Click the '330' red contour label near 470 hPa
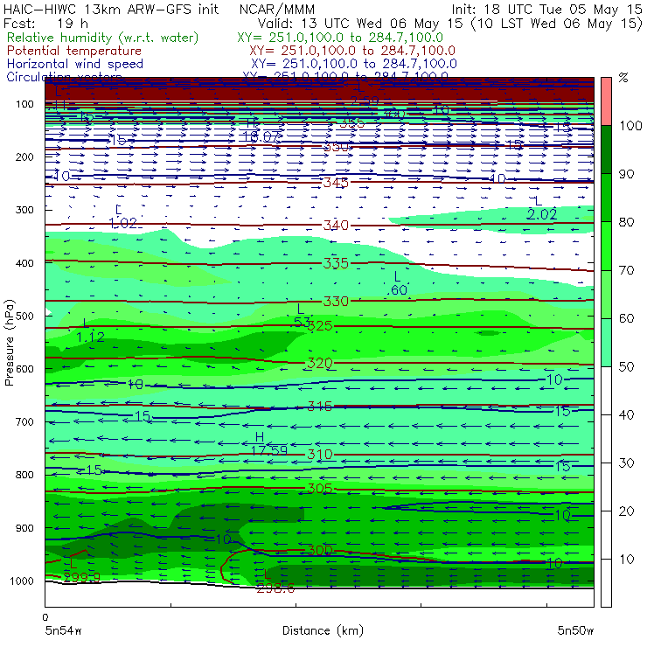The width and height of the screenshot is (647, 647). tap(336, 302)
